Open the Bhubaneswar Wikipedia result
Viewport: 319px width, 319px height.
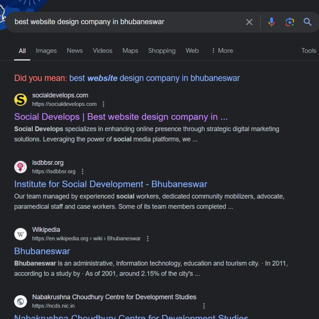pos(42,251)
